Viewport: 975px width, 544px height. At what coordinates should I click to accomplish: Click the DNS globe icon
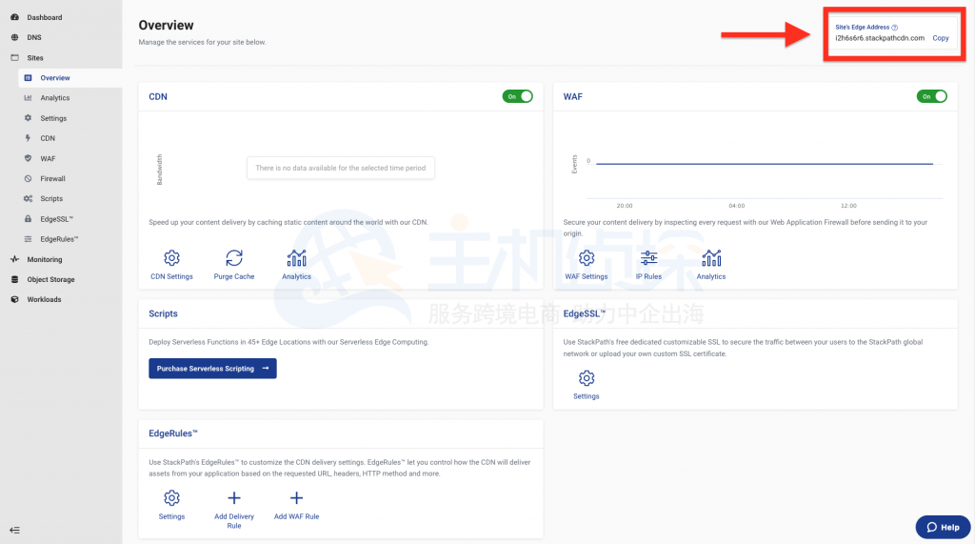(15, 37)
